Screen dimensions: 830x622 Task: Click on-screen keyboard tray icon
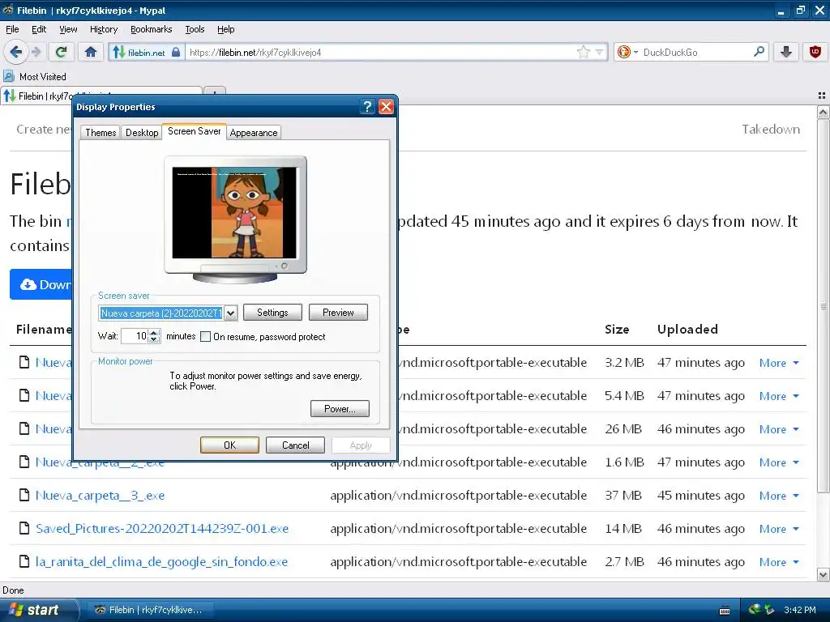725,611
